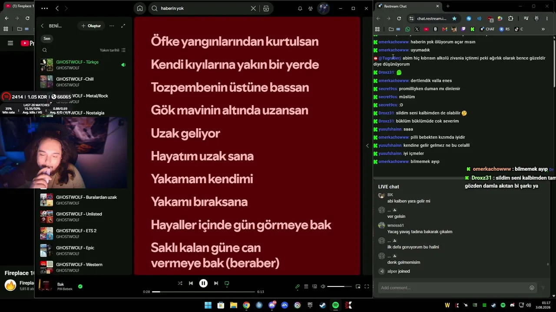Mute the Spotify volume

coord(323,286)
